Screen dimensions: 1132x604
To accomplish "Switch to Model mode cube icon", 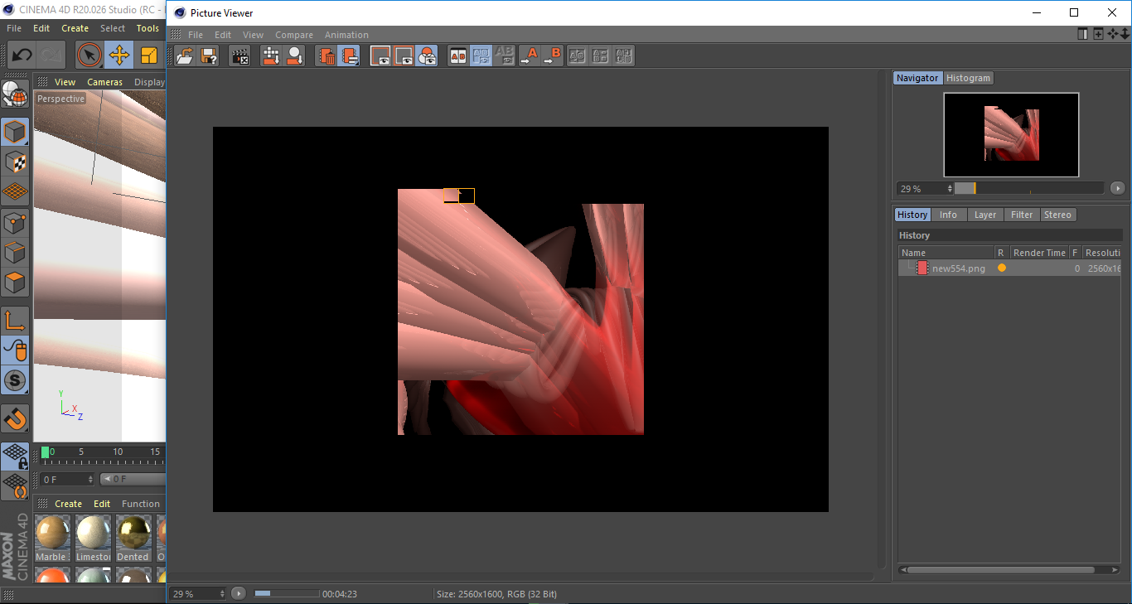I will (15, 132).
